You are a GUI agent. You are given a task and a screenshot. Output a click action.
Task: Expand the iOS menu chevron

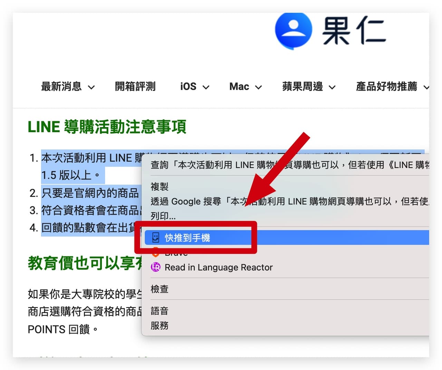(x=206, y=87)
